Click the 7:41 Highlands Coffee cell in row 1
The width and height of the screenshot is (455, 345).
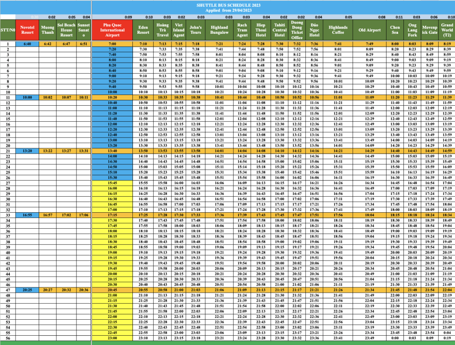coord(338,44)
